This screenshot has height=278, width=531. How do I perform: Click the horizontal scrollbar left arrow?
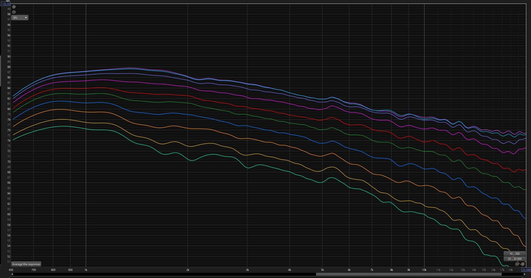click(12, 274)
